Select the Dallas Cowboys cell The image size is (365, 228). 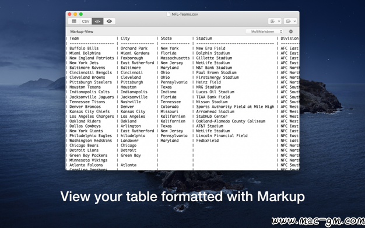[85, 126]
